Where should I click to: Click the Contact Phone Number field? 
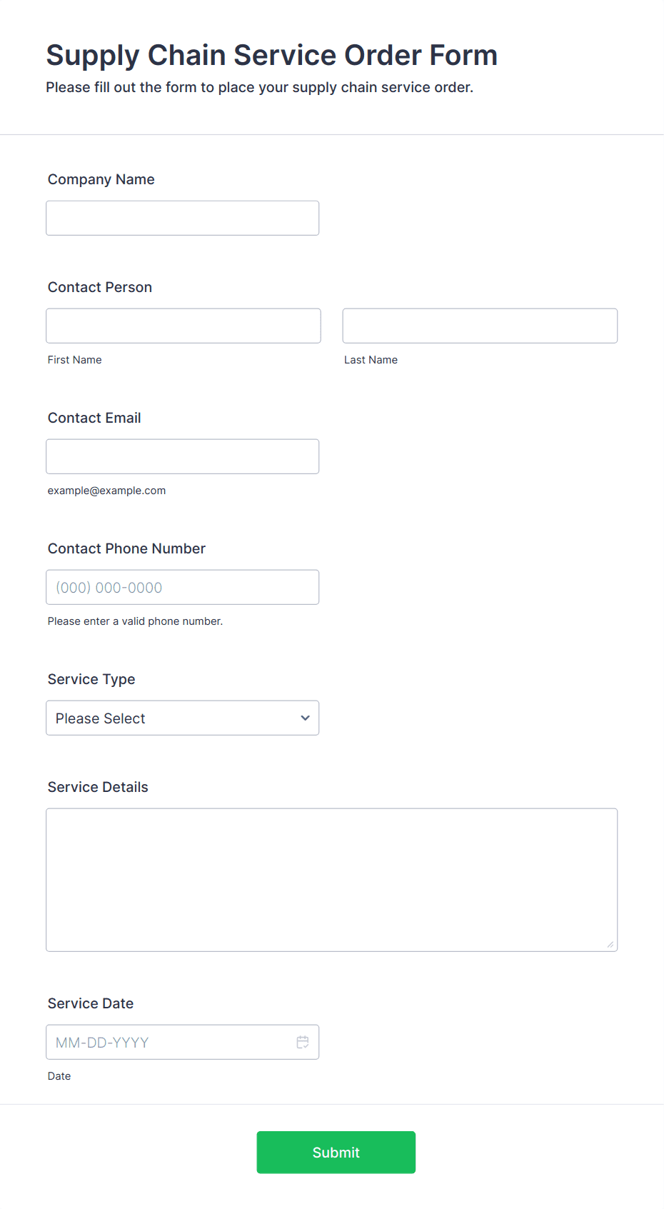[x=183, y=587]
